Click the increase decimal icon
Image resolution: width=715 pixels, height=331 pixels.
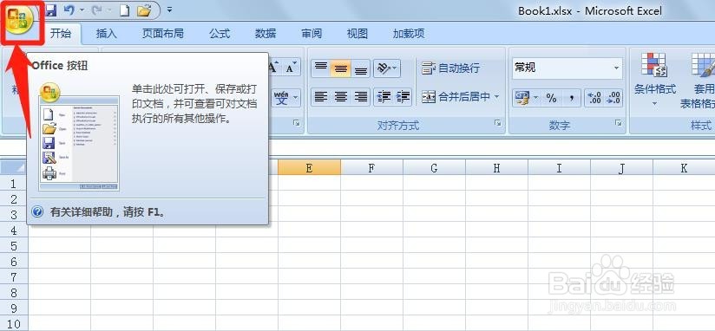594,97
